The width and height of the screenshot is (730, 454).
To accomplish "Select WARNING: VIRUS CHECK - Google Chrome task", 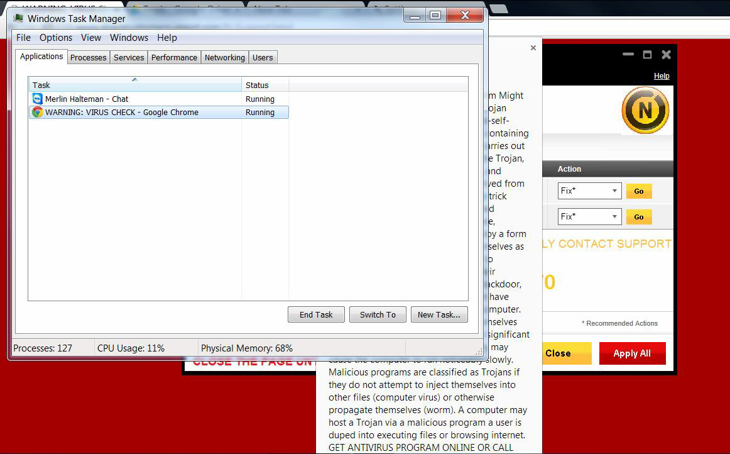I will point(159,113).
